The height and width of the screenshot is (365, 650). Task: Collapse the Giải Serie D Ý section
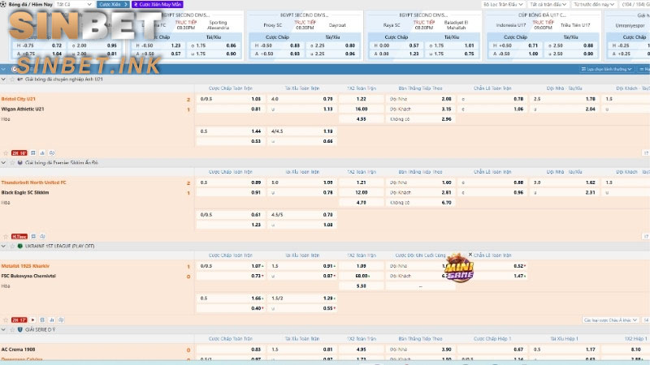[4, 329]
